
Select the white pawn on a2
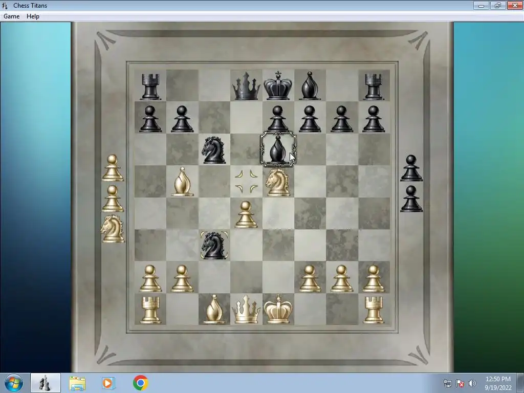point(150,278)
